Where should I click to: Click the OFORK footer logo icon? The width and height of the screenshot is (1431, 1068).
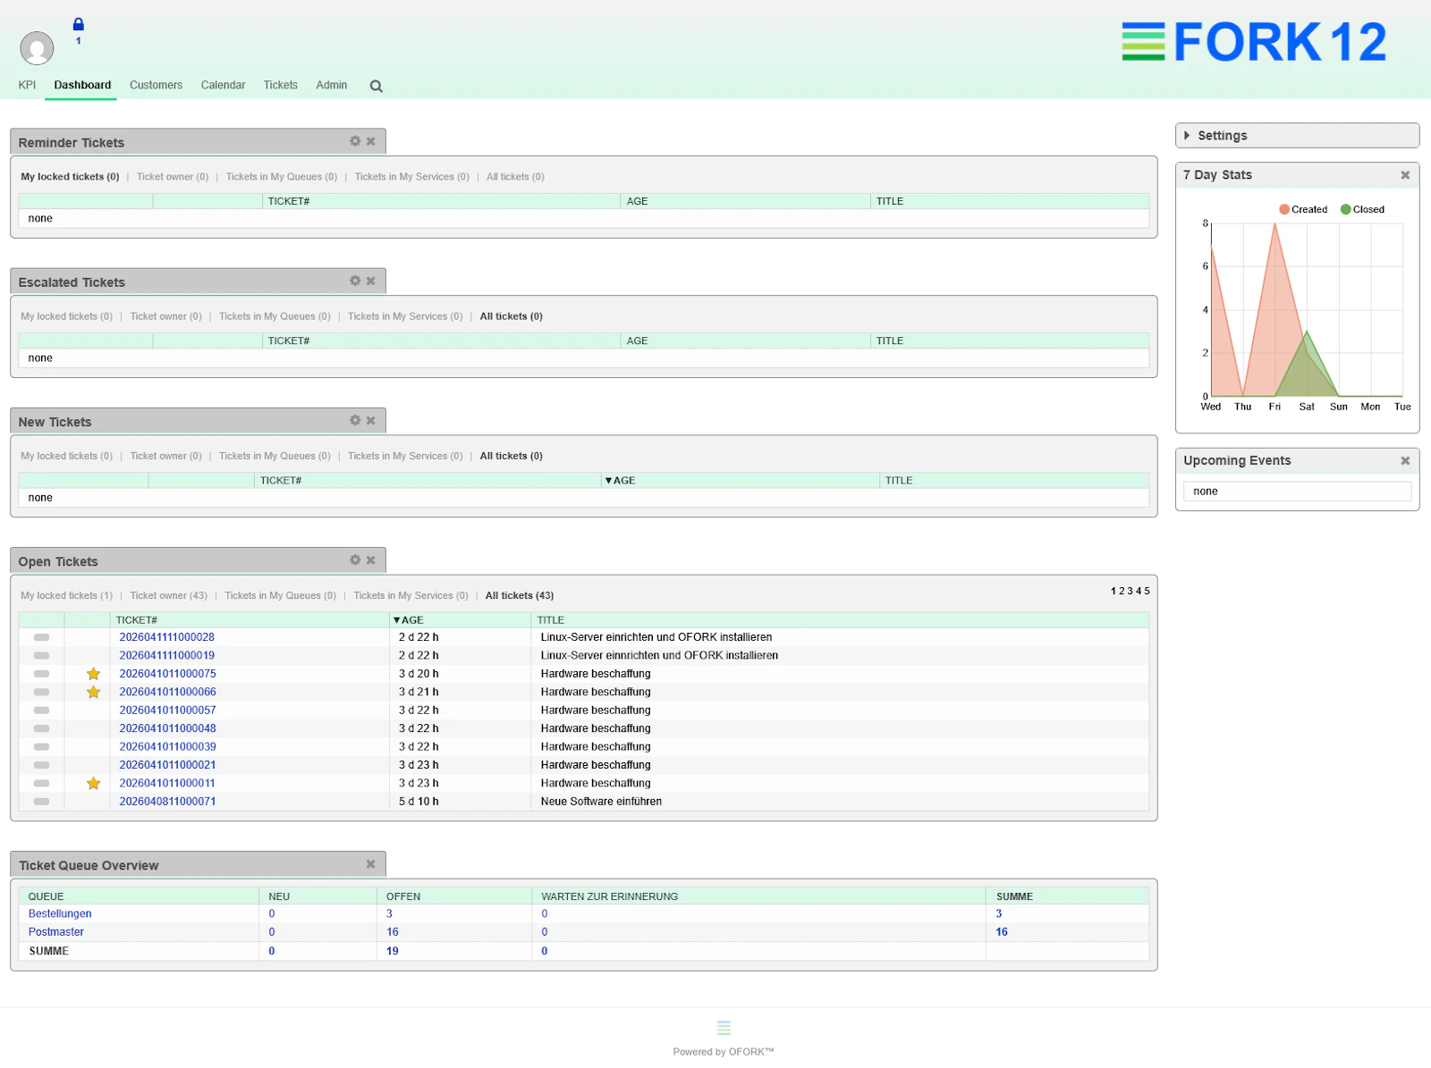pos(724,1028)
